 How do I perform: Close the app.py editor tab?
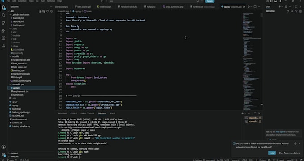[244, 7]
